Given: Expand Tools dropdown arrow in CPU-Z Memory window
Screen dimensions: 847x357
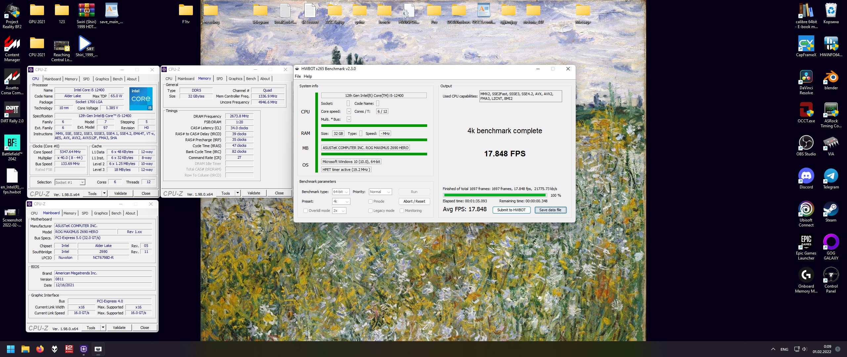Looking at the screenshot, I should (x=238, y=193).
